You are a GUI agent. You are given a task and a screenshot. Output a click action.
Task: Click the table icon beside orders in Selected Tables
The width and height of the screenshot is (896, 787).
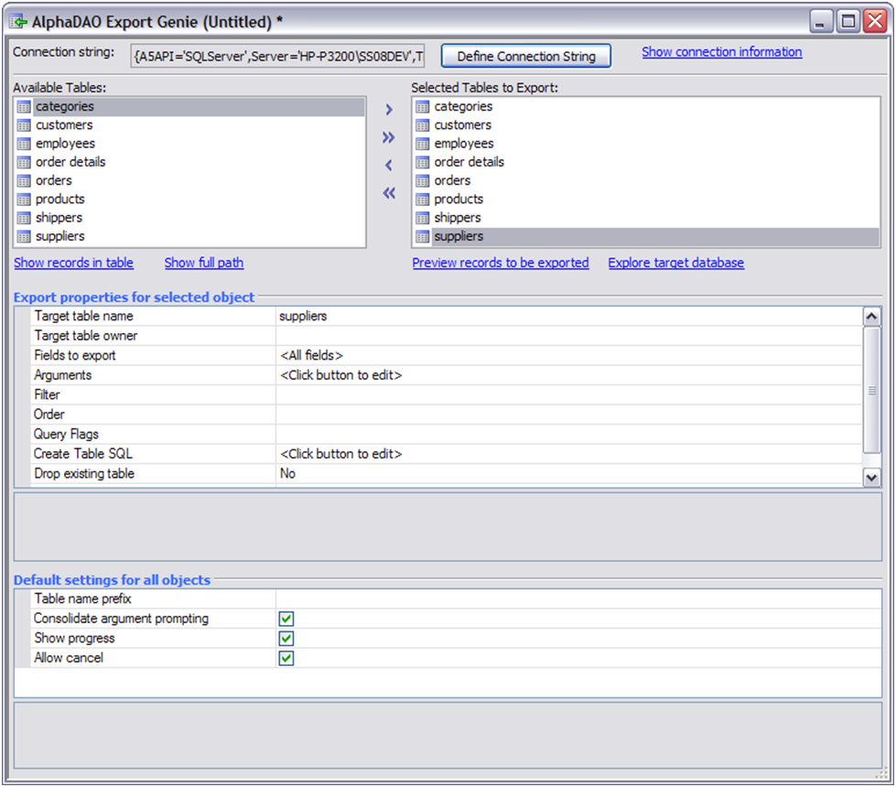click(x=422, y=181)
